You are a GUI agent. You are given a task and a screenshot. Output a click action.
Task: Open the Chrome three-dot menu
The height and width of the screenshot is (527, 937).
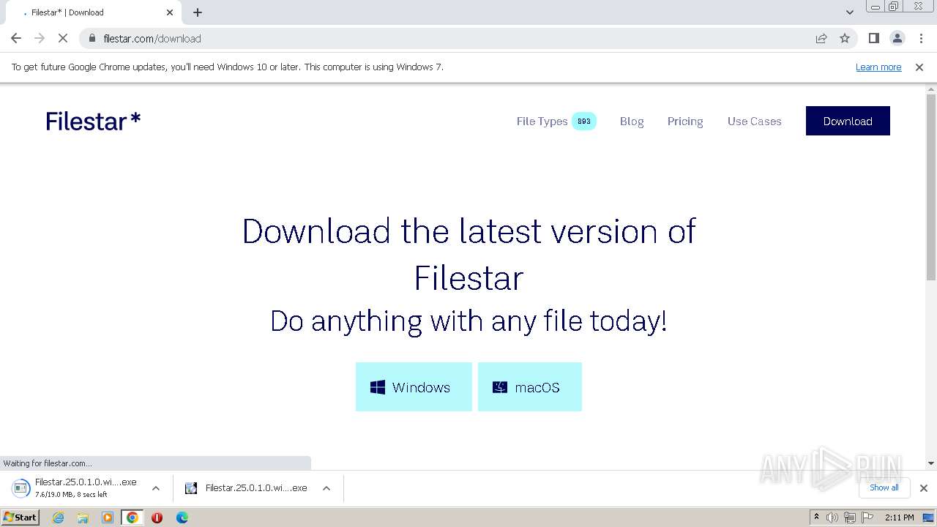921,38
